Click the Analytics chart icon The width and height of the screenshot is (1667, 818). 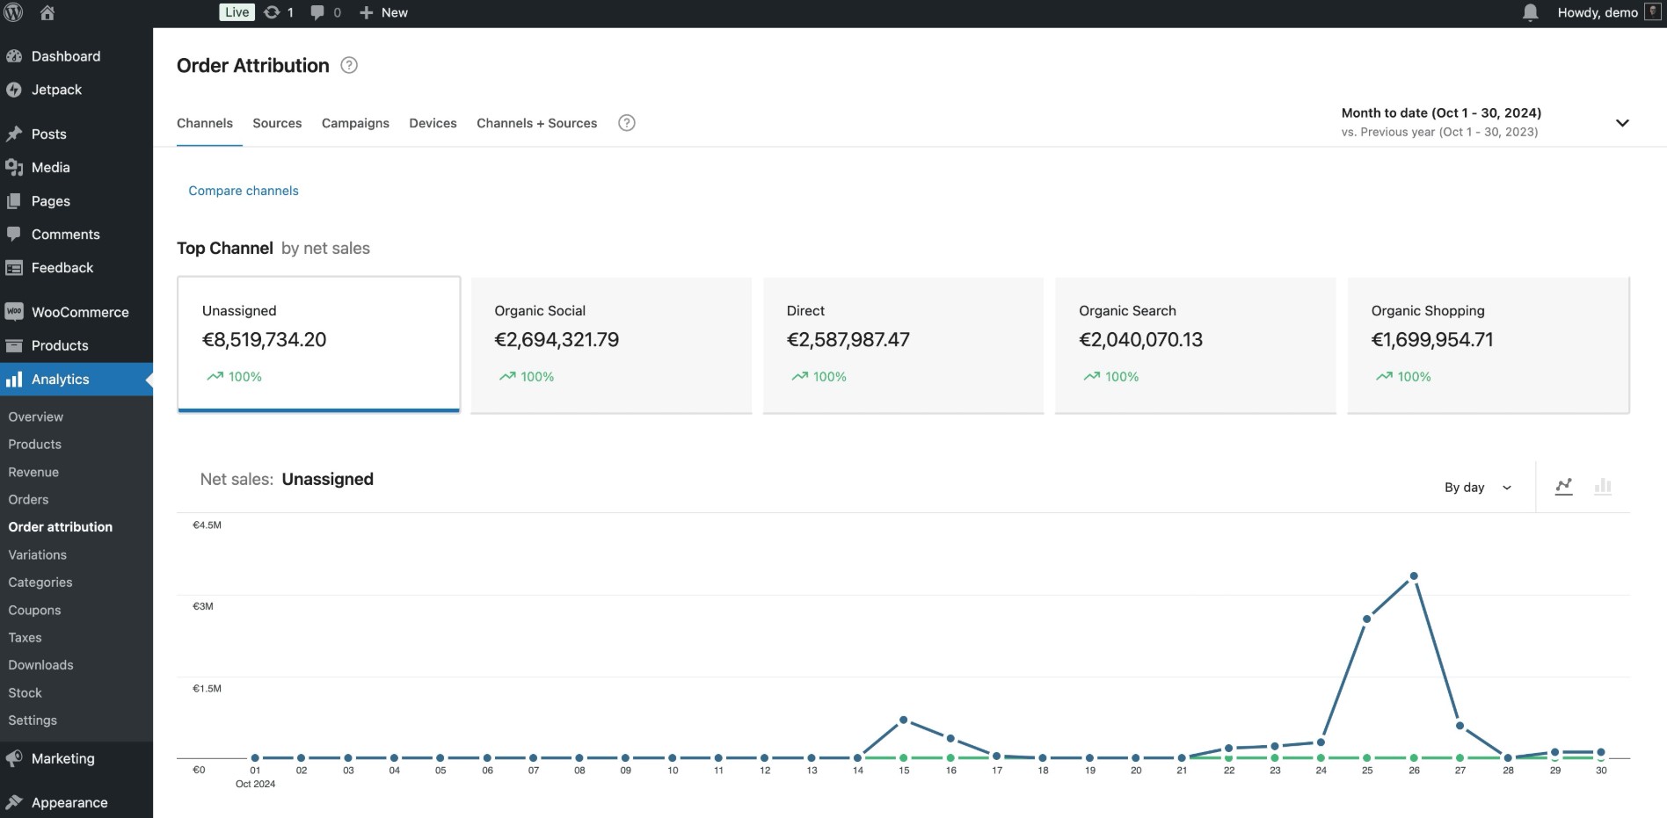click(x=14, y=379)
